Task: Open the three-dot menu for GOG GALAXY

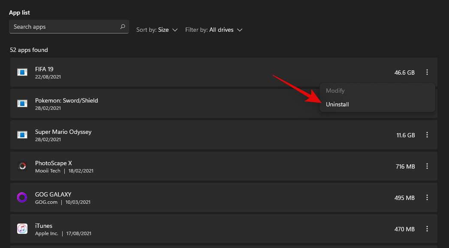Action: 427,198
